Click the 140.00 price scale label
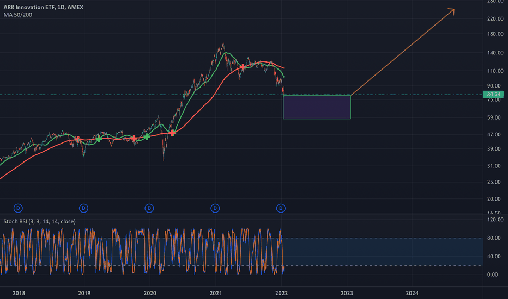Screen dimensions: 508x299 (495, 53)
